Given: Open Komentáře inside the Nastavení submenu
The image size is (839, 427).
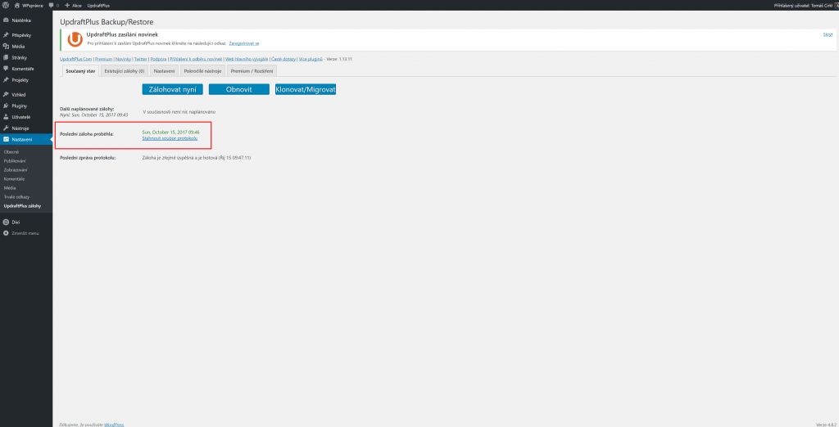Looking at the screenshot, I should coord(14,179).
